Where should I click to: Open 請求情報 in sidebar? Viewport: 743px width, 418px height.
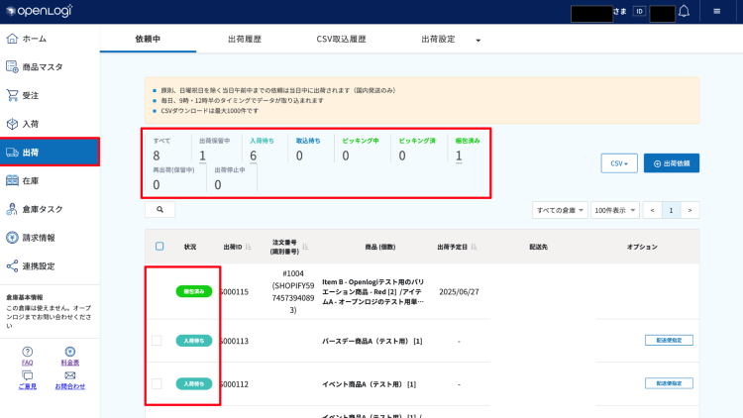point(50,238)
